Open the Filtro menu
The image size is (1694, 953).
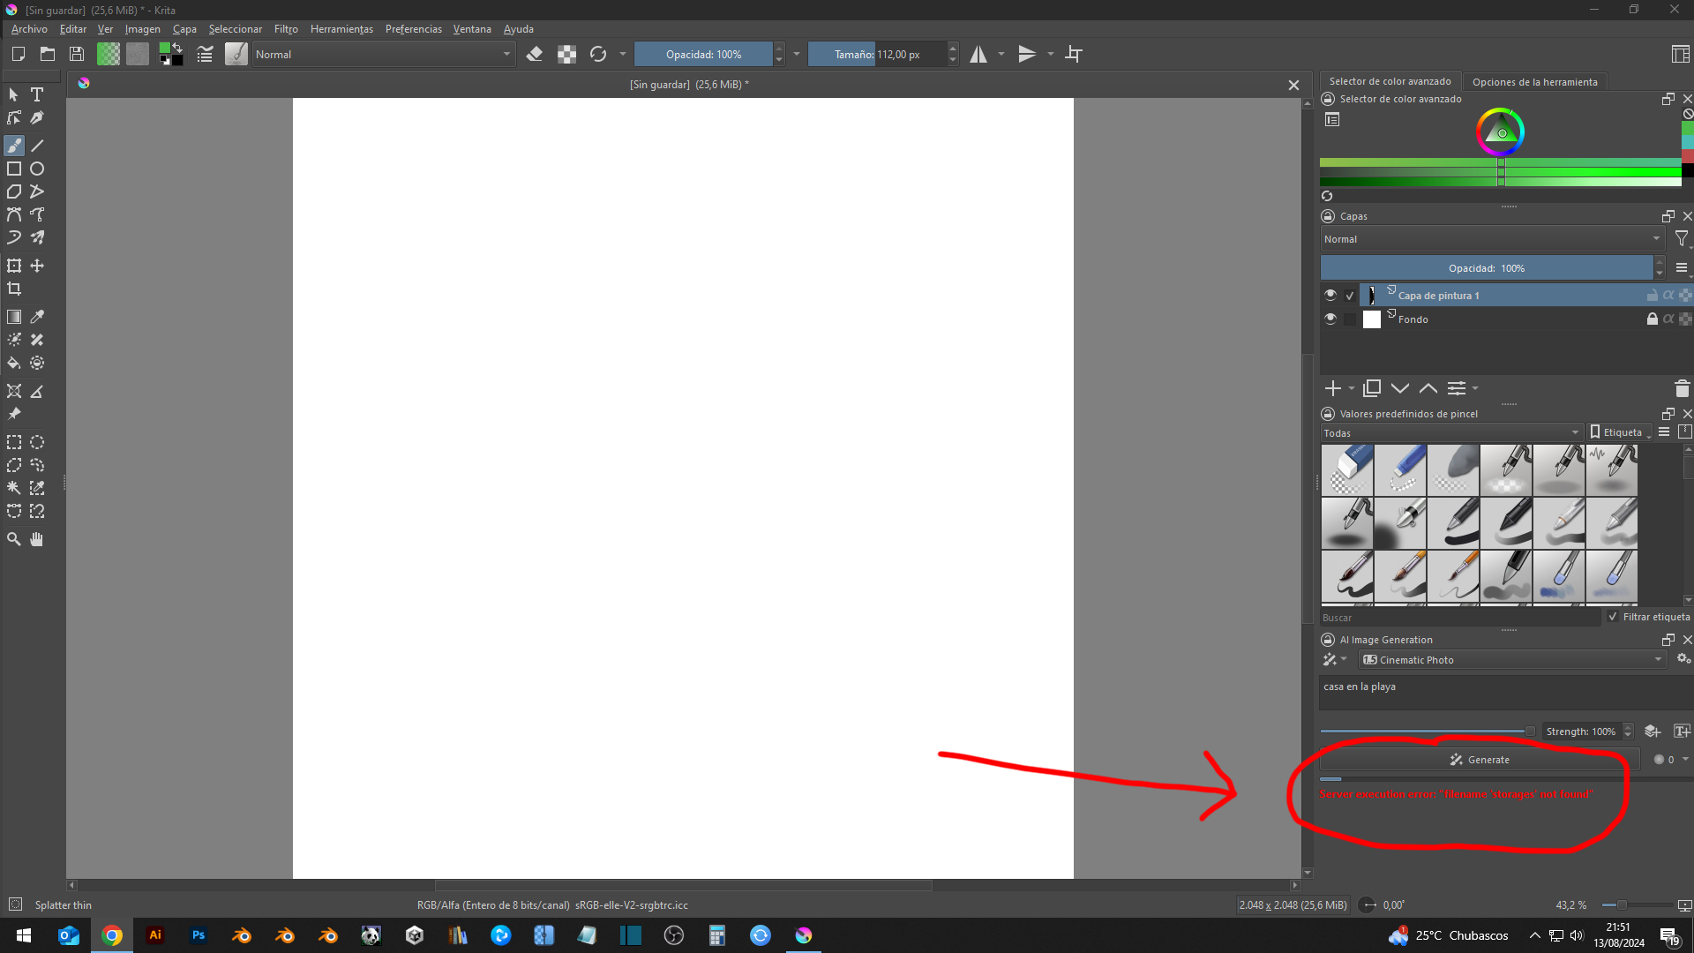286,29
